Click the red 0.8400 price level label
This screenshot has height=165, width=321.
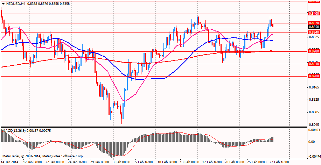click(313, 14)
